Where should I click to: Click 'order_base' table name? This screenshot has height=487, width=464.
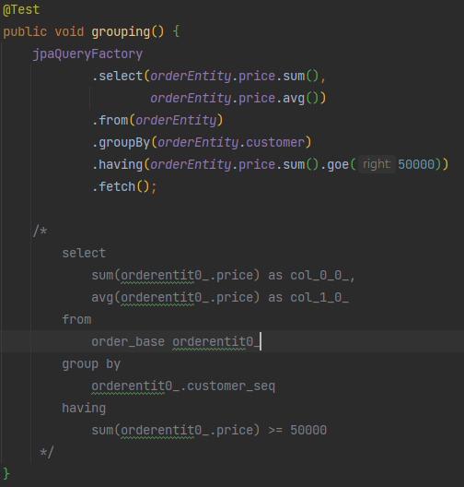tap(128, 342)
